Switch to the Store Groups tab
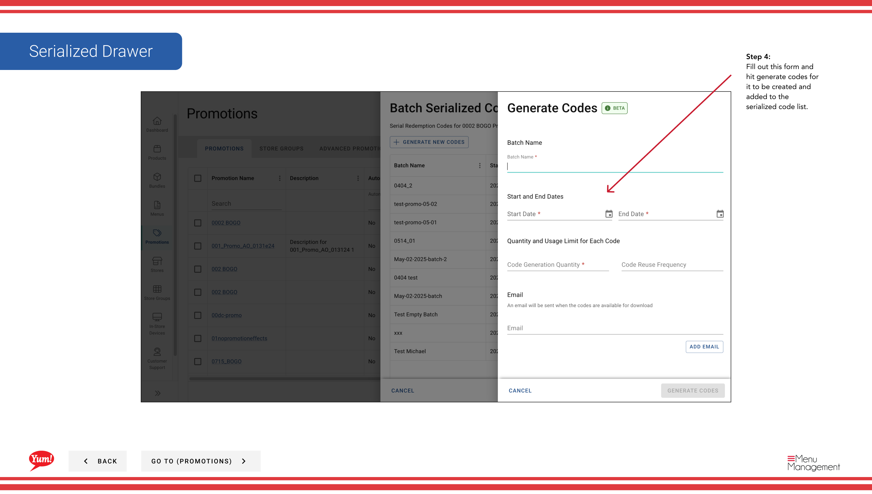 281,149
